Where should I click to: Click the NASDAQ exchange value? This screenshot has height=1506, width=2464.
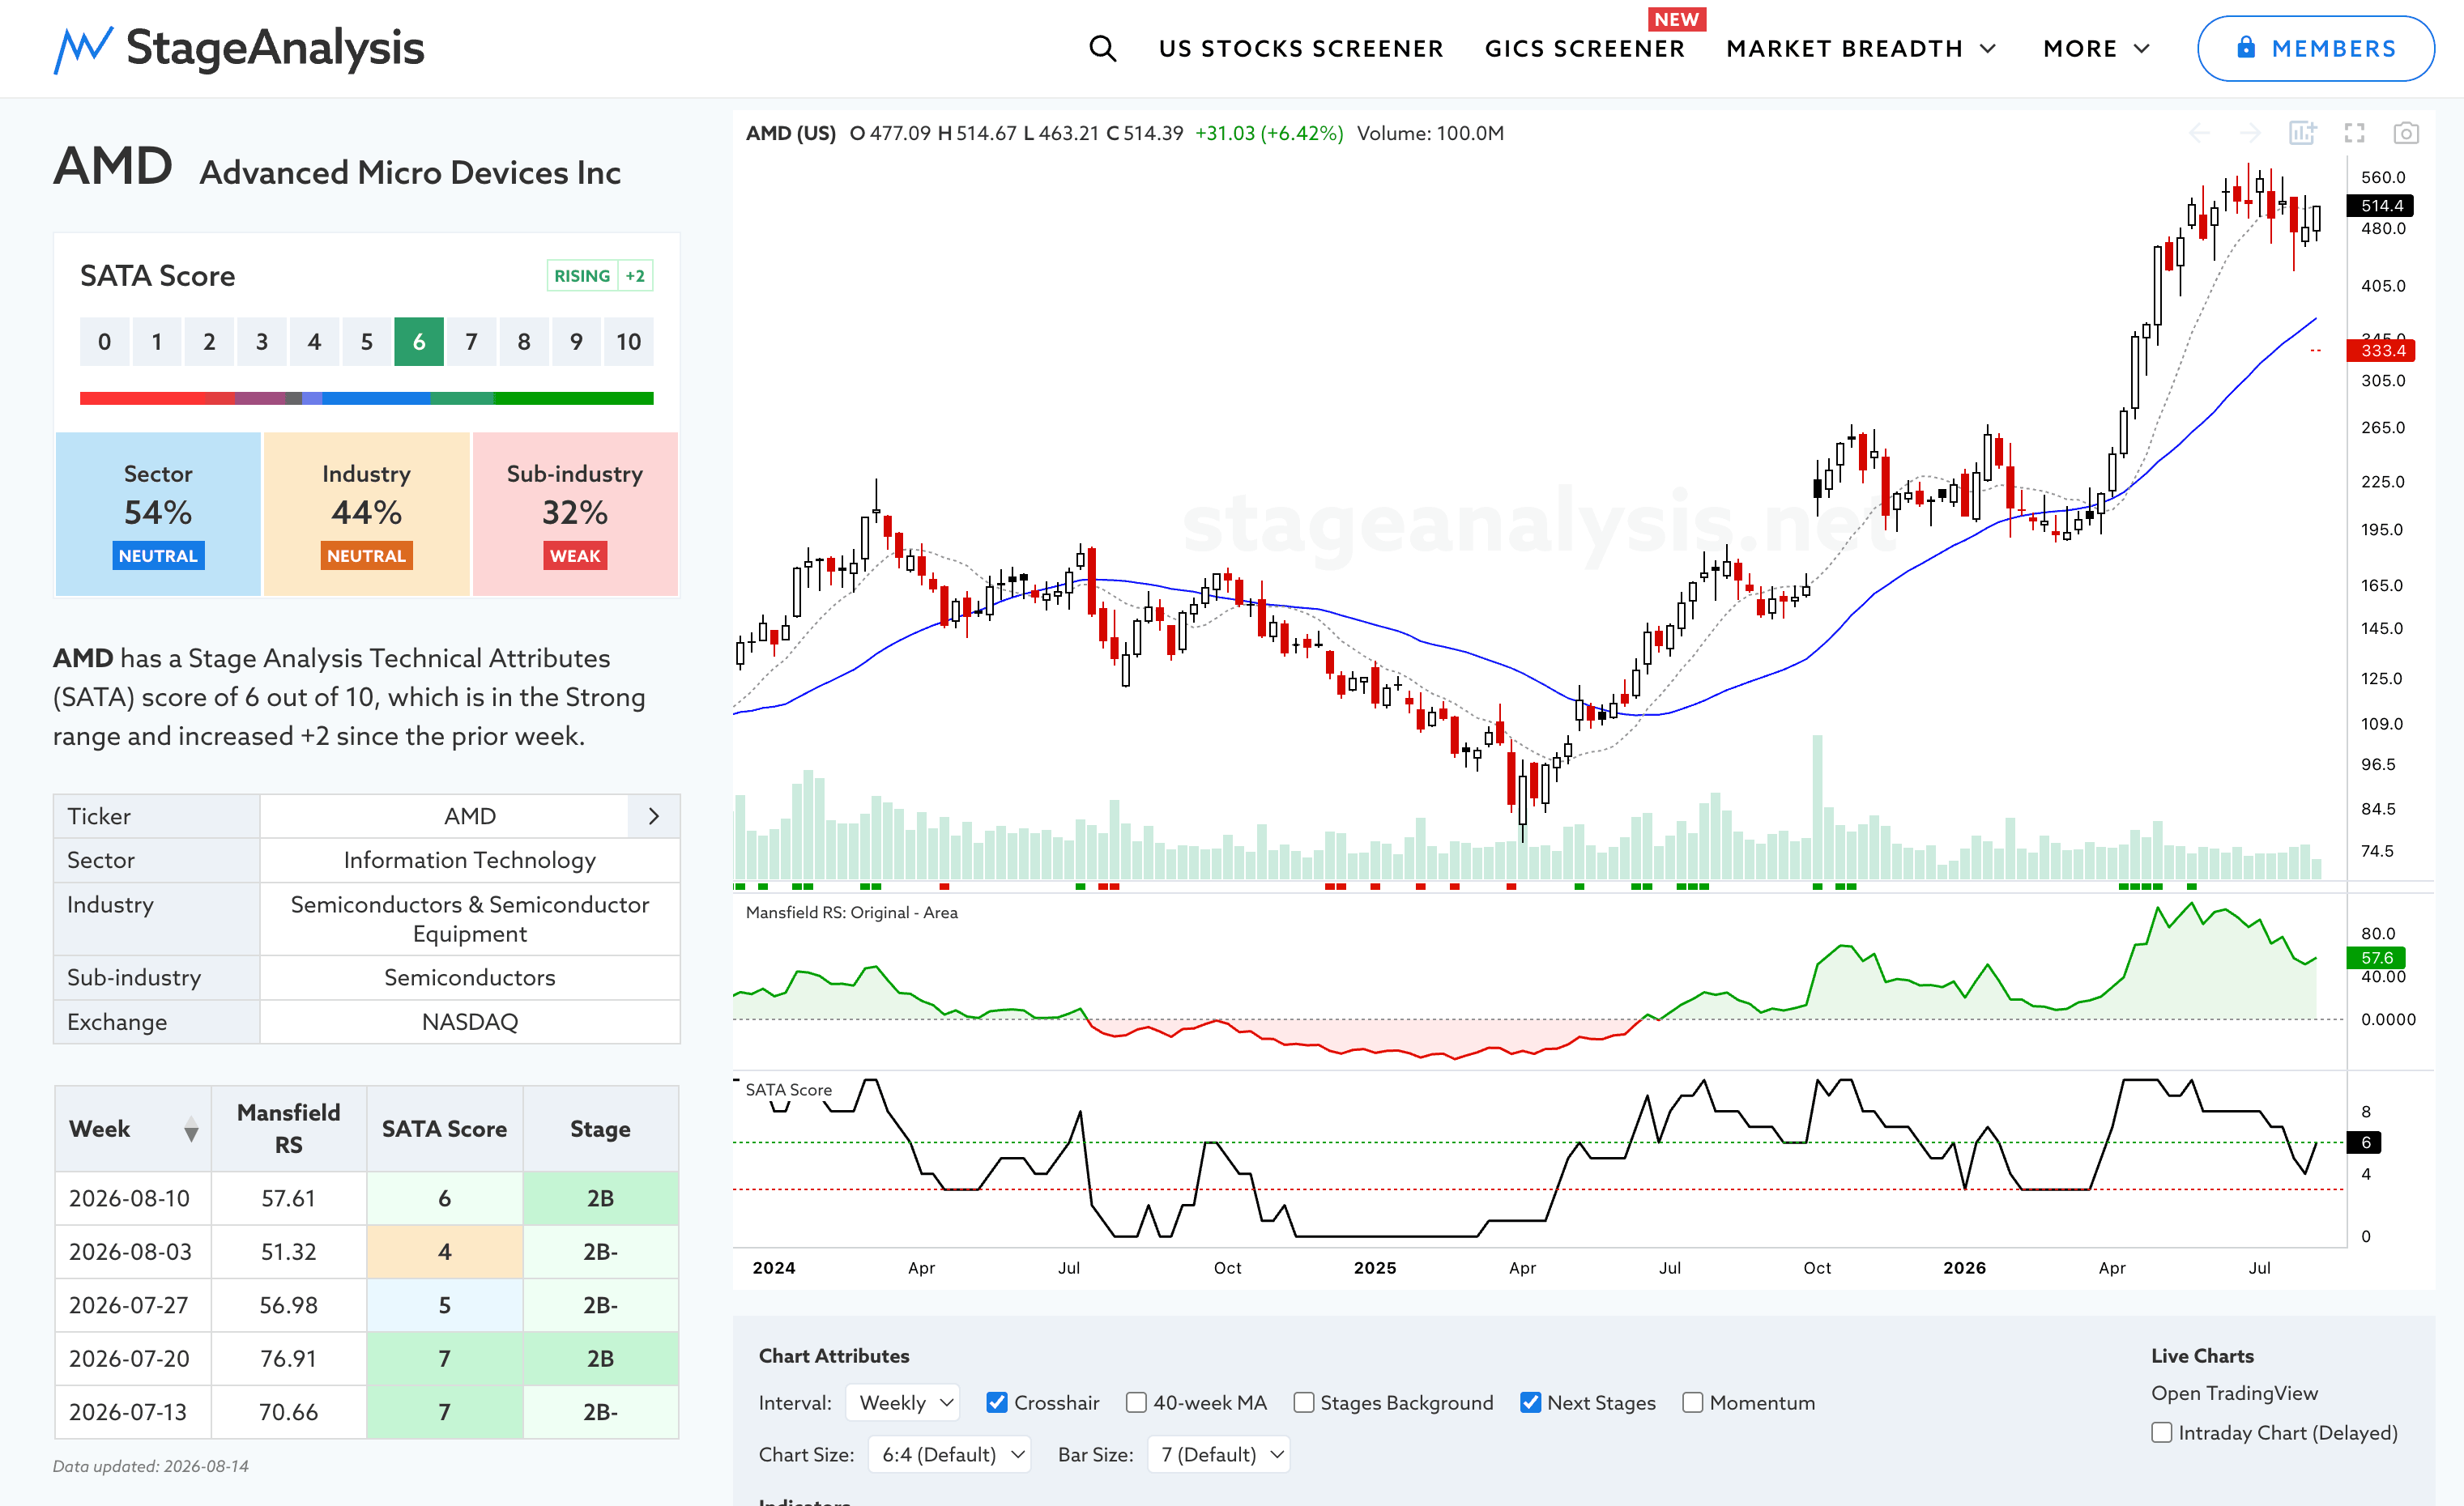click(x=469, y=1021)
